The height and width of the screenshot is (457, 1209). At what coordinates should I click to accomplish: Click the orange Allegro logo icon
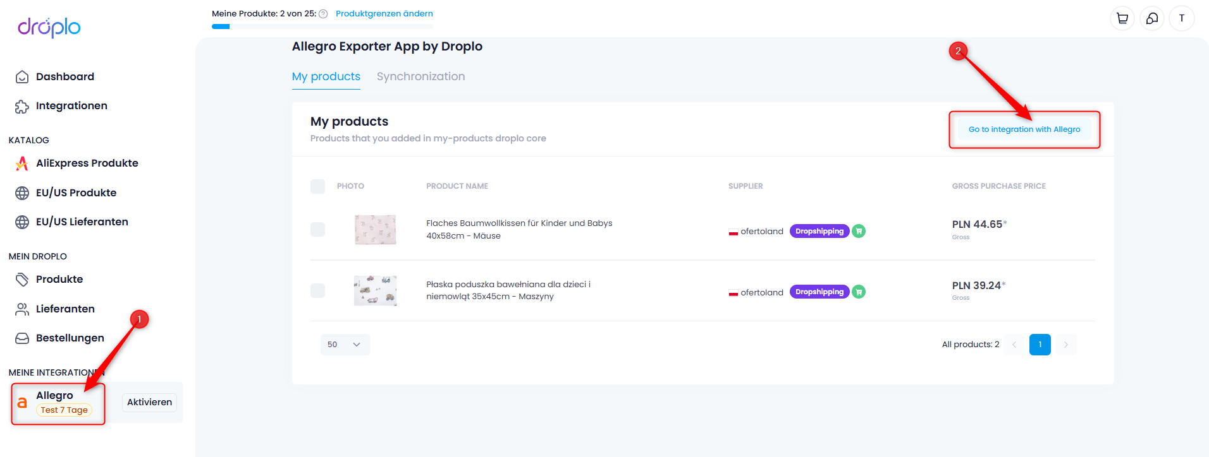pyautogui.click(x=22, y=403)
